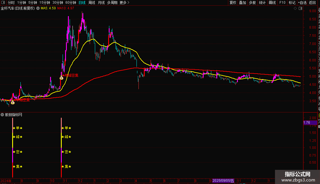Click the 金杯汽车(日线.前复权) chart title

[x=18, y=8]
